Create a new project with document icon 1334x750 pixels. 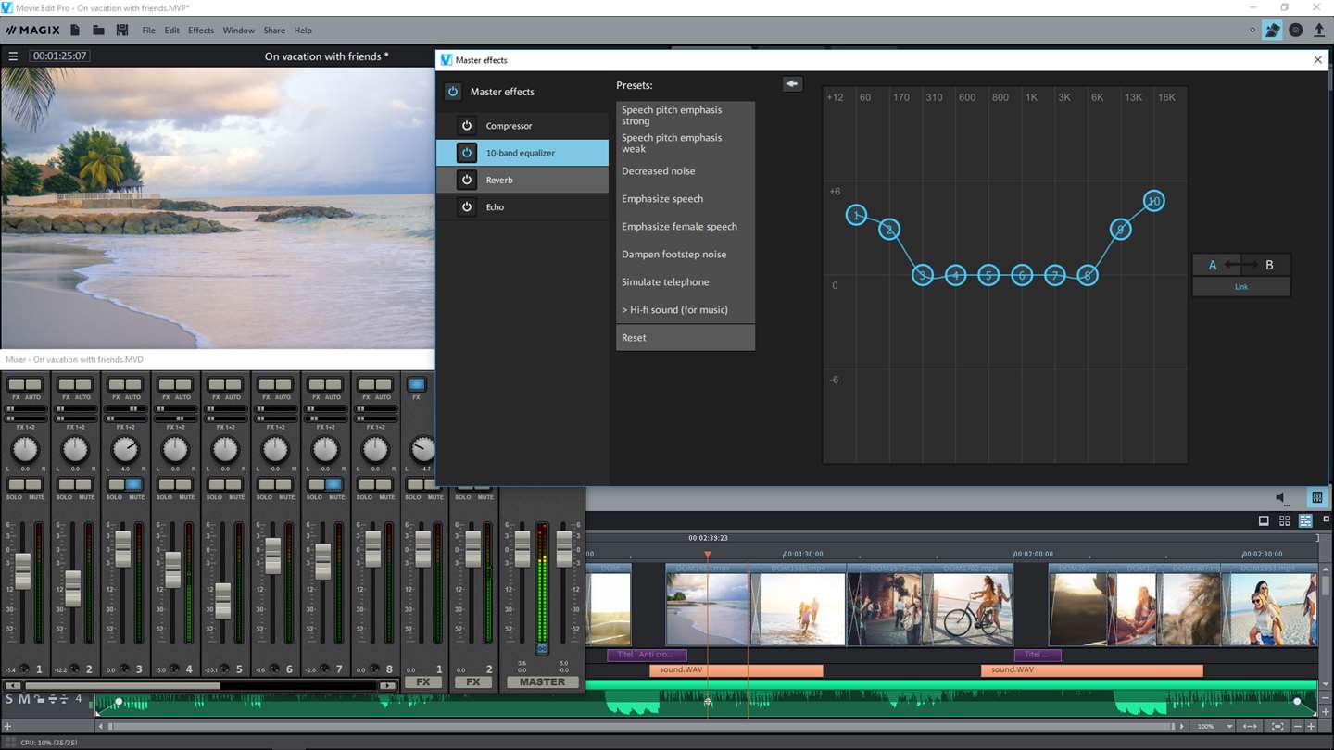[75, 31]
